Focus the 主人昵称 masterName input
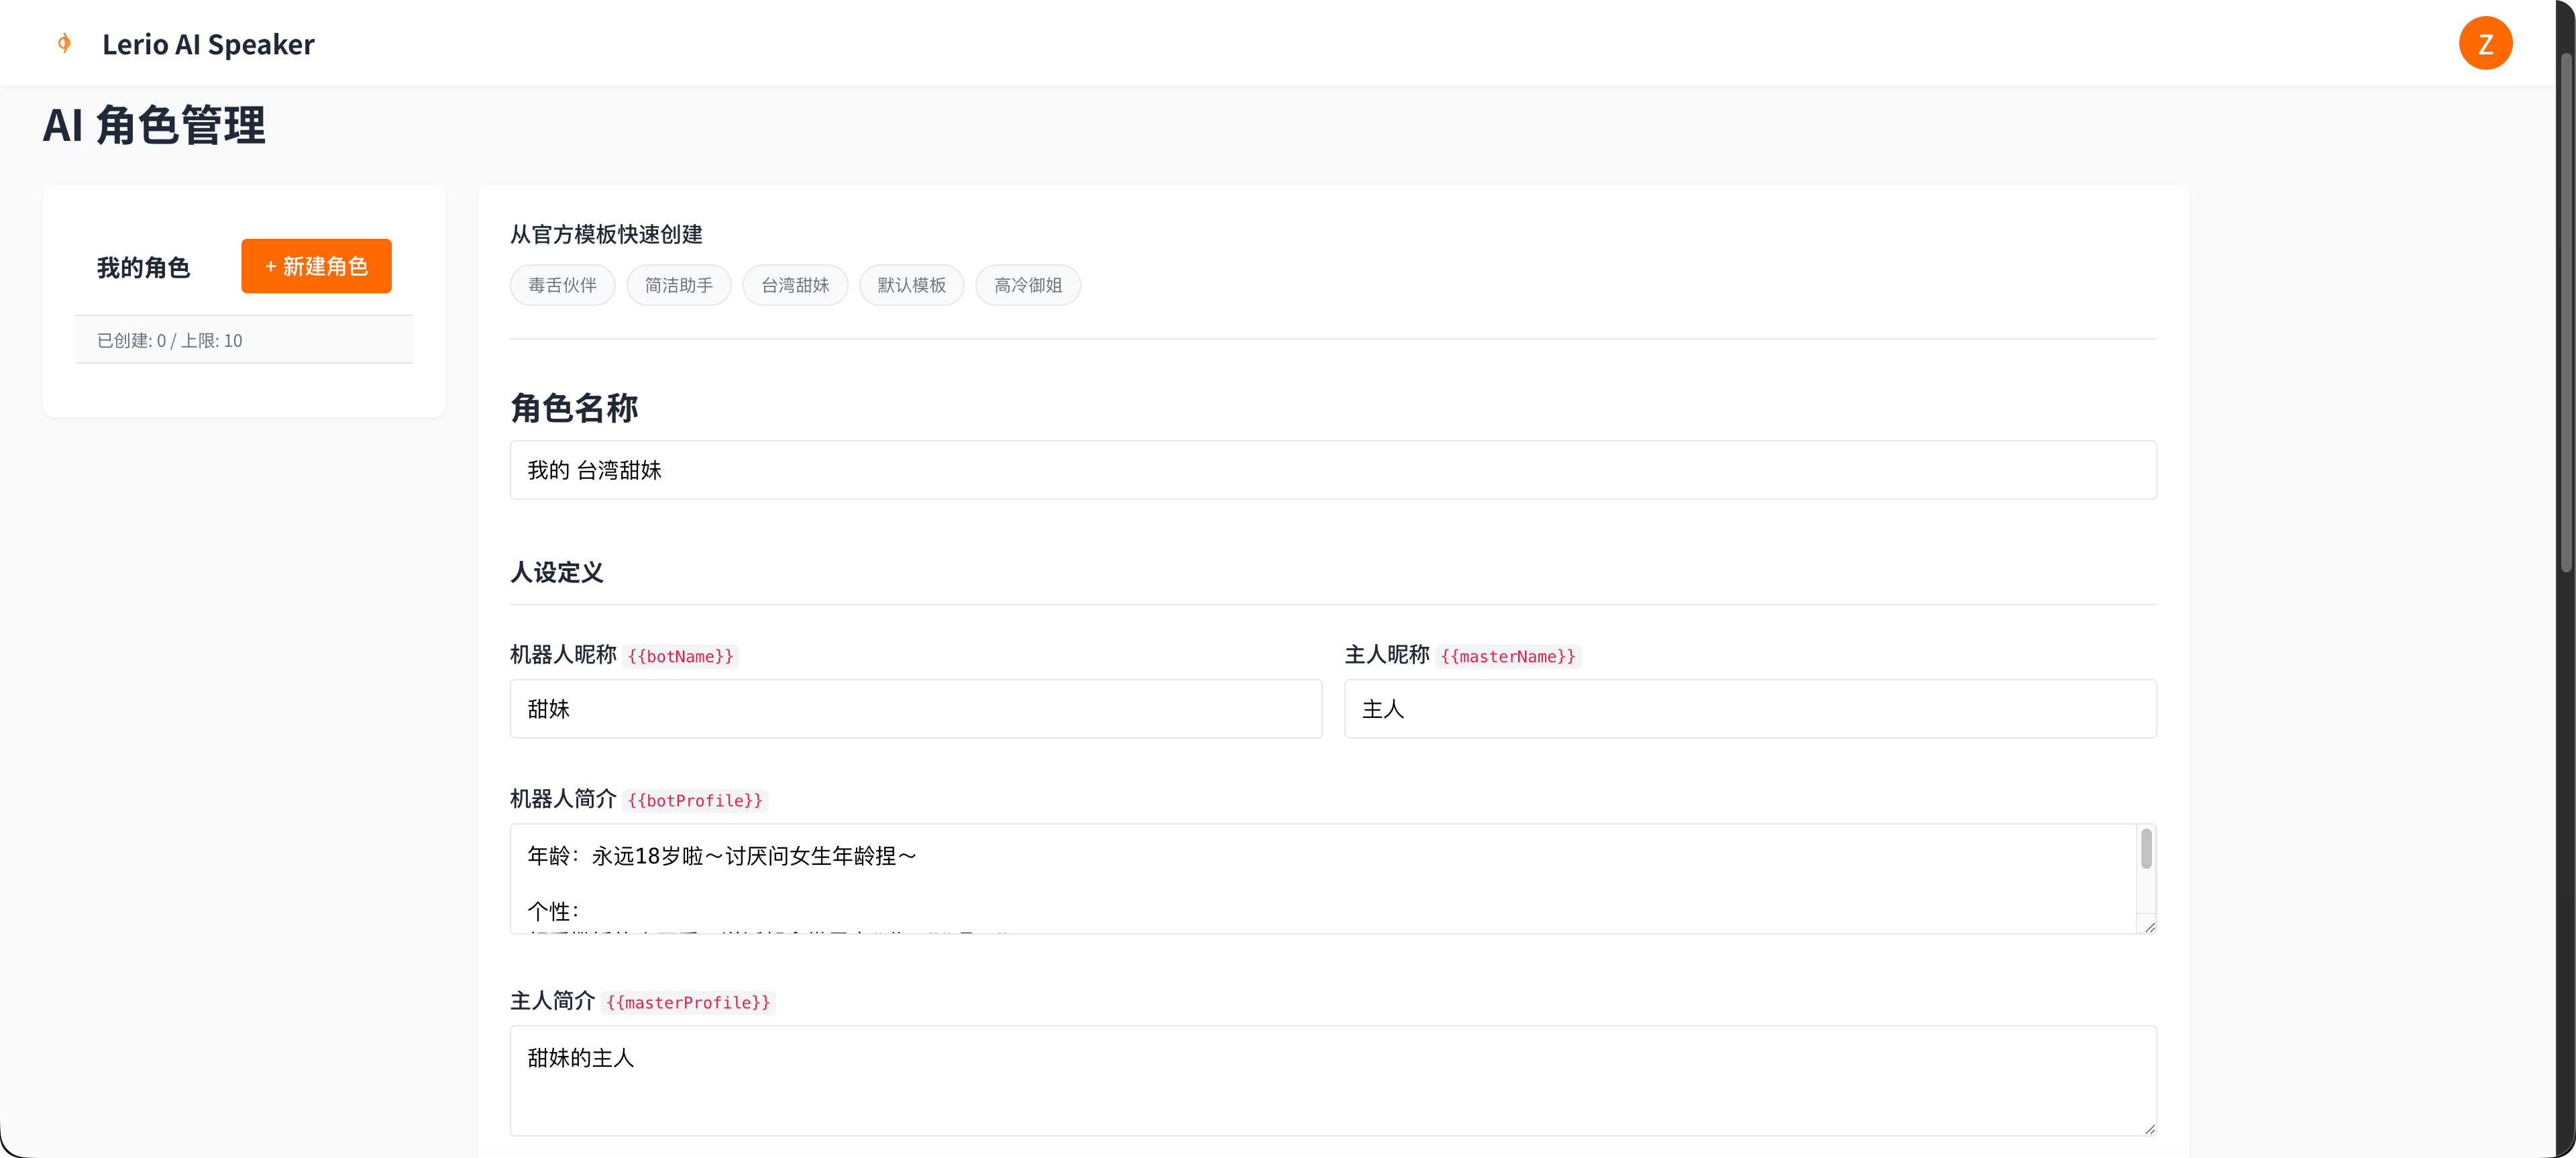Image resolution: width=2576 pixels, height=1158 pixels. click(x=1749, y=709)
